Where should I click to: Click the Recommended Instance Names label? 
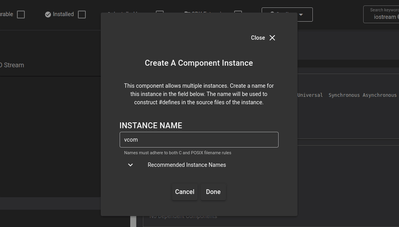click(187, 165)
